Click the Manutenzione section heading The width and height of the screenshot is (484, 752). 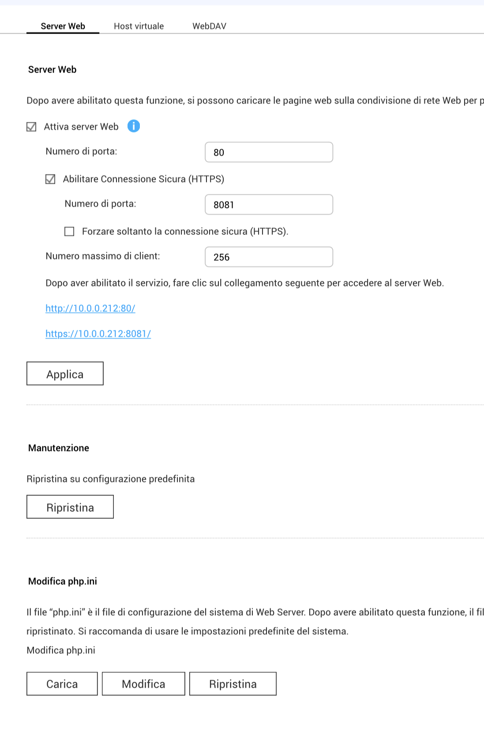59,448
